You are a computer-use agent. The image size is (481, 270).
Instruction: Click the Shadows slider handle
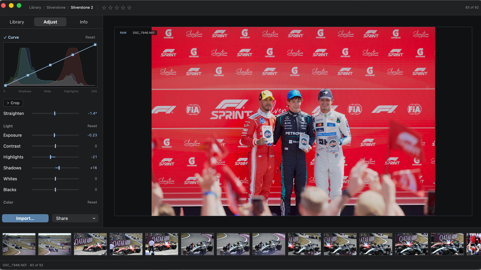click(x=59, y=168)
